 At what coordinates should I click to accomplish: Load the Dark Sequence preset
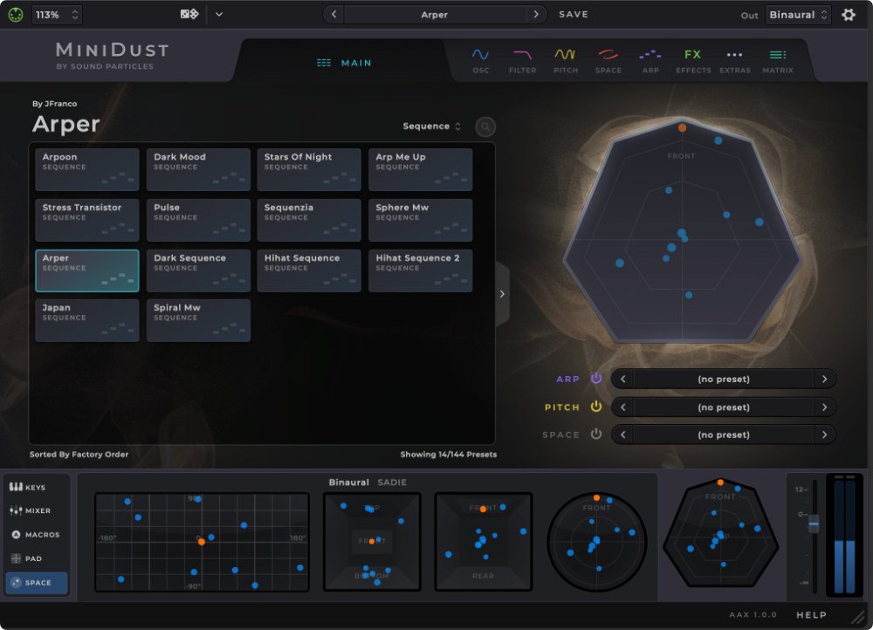point(198,270)
